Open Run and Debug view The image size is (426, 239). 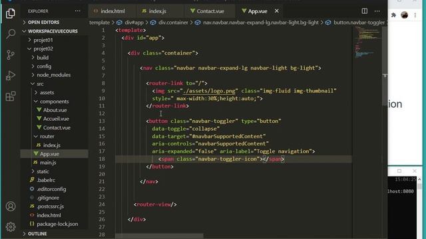coord(11,76)
